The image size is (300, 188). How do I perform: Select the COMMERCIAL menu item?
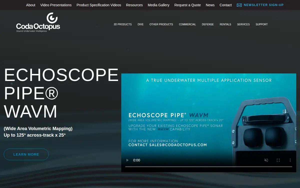187,24
